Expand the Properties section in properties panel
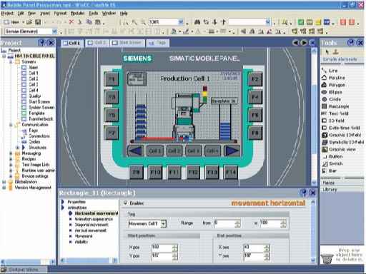The height and width of the screenshot is (274, 366). 62,202
